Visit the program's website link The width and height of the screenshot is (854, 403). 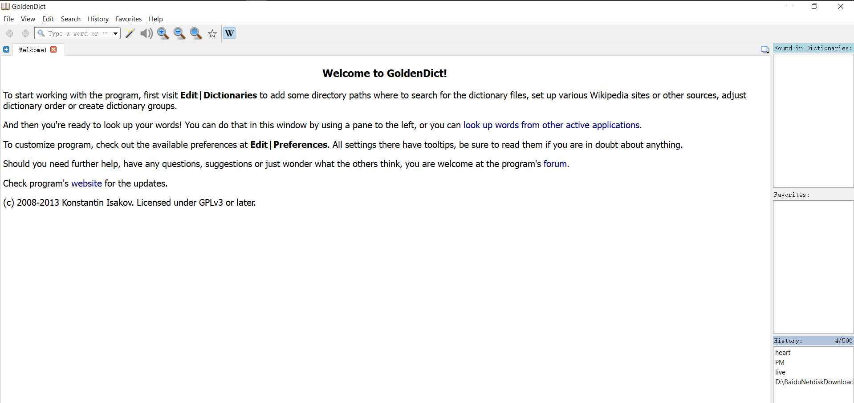tap(86, 183)
